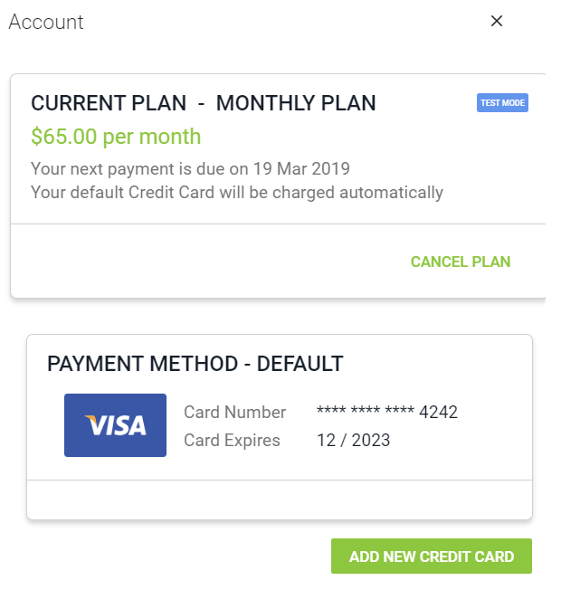561x590 pixels.
Task: Click the Card Expires label
Action: (x=232, y=441)
